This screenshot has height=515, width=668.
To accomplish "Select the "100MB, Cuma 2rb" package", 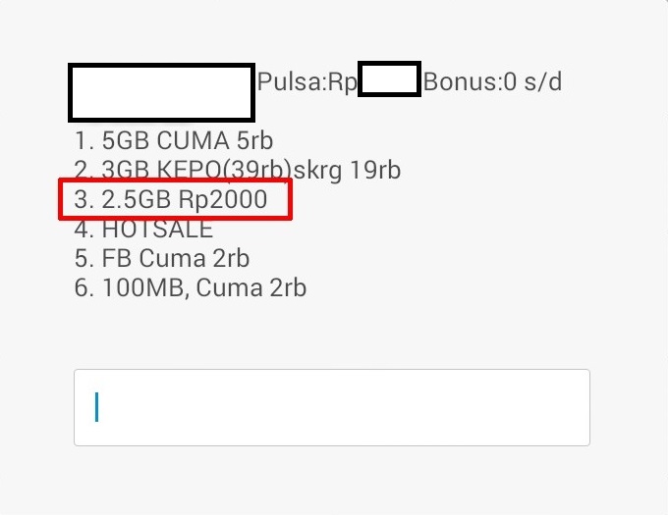I will pos(191,288).
